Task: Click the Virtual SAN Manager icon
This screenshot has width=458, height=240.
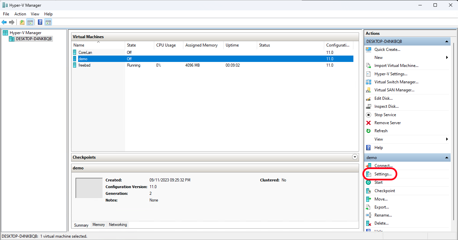Action: 368,90
